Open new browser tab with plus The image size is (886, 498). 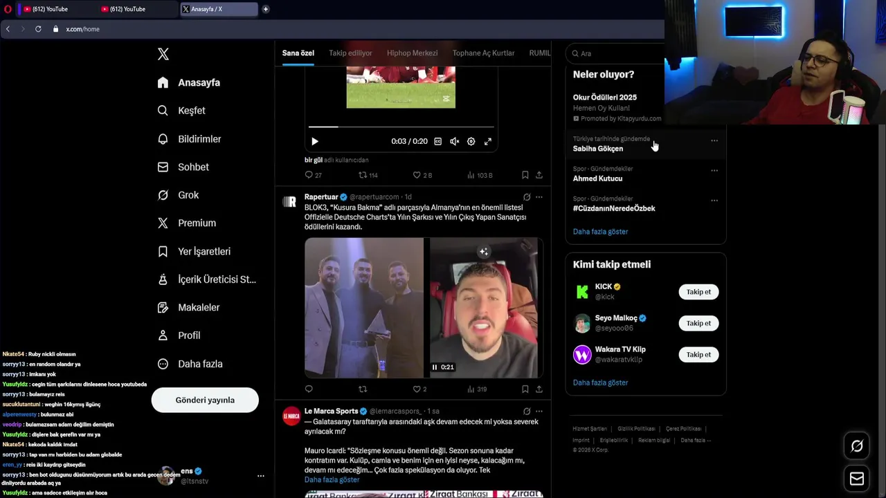pos(265,9)
